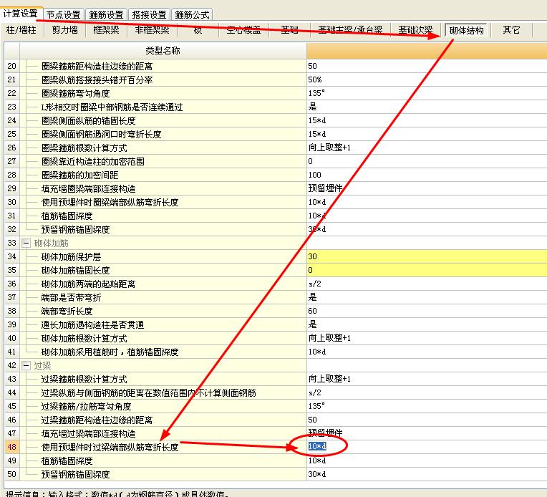Select the 其它 category tab
Viewport: 547px width, 497px height.
(x=511, y=30)
